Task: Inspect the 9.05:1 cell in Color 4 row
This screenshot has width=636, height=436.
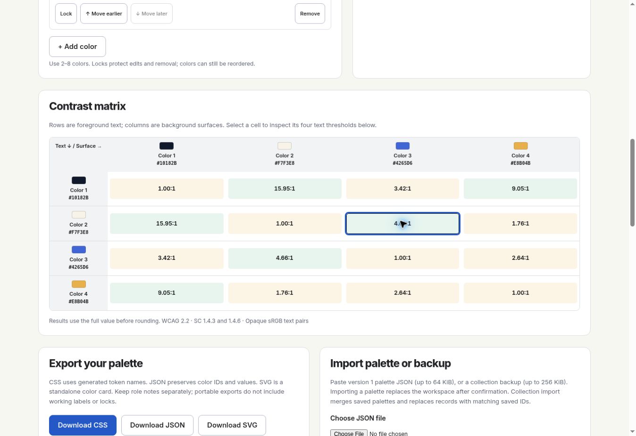Action: (167, 293)
